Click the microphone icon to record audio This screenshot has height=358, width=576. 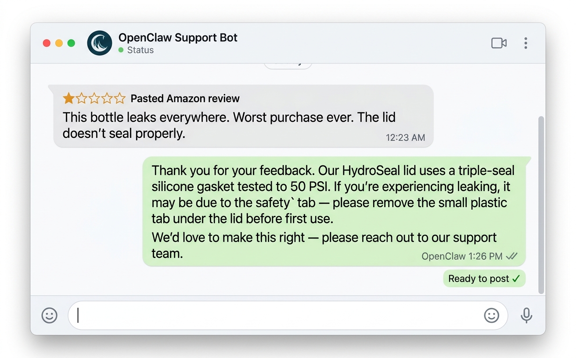point(526,315)
